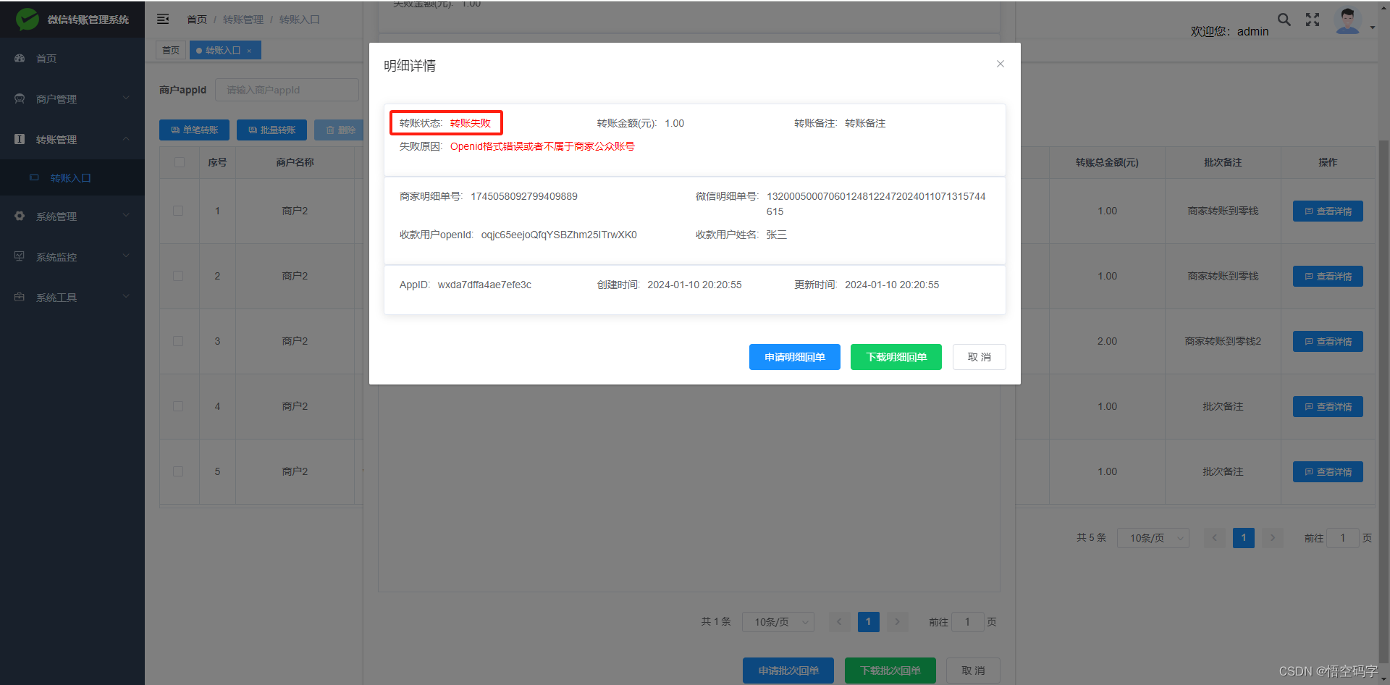Viewport: 1390px width, 685px height.
Task: Click the 系统管理 gear icon
Action: 20,216
